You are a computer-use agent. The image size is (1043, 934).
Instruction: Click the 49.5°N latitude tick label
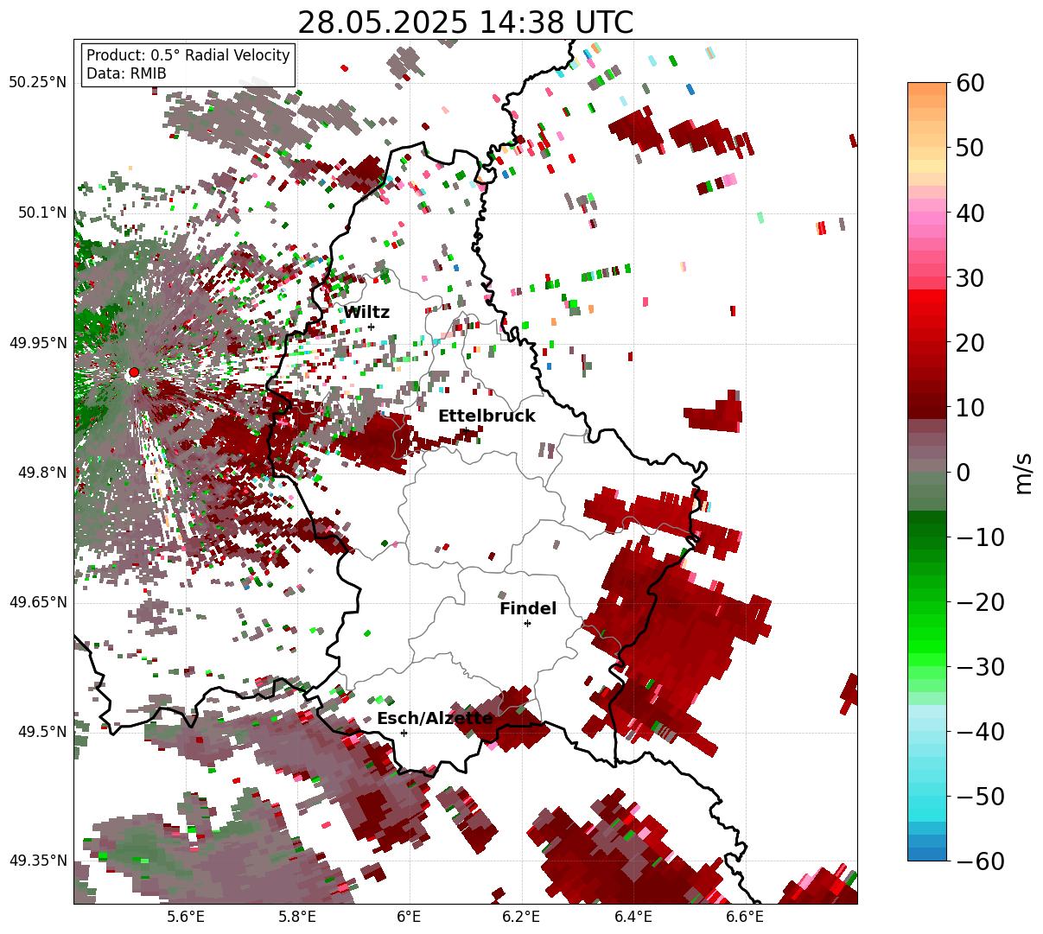click(x=41, y=732)
